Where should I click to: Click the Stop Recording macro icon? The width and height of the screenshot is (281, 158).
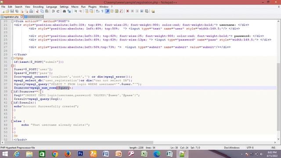coord(133,11)
